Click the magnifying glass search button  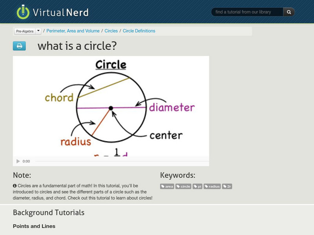pos(289,12)
